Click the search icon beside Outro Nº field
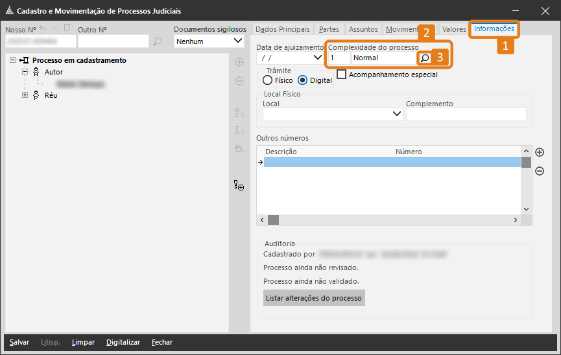Viewport: 561px width, 355px height. [157, 42]
